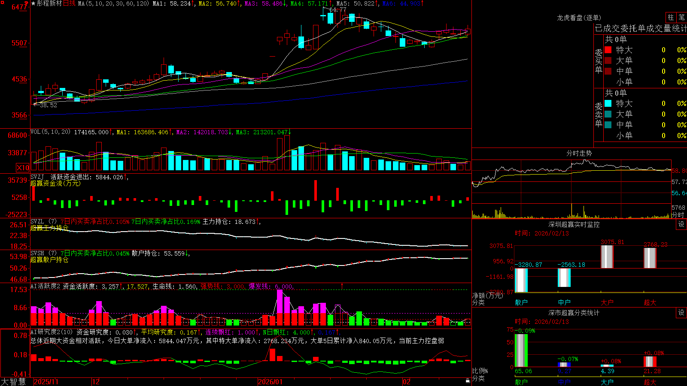Screen dimensions: 687x386
Task: Click the AI活跃度2 indicator label
Action: tap(46, 286)
